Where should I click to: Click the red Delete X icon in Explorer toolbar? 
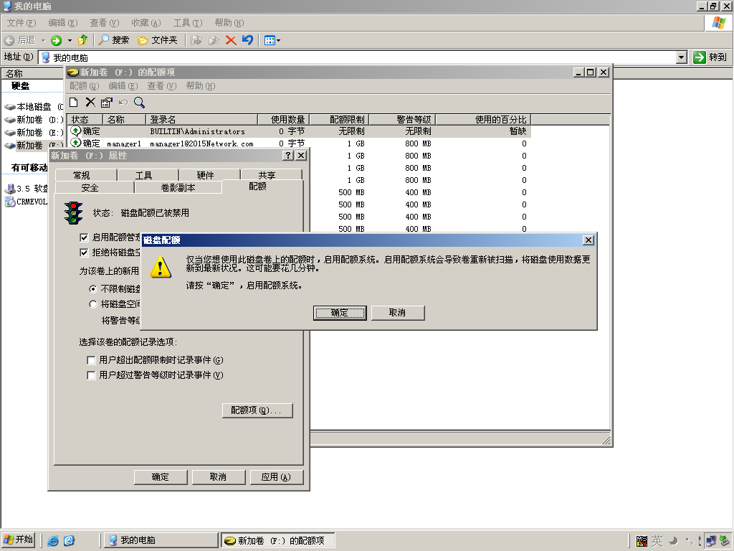click(x=230, y=40)
